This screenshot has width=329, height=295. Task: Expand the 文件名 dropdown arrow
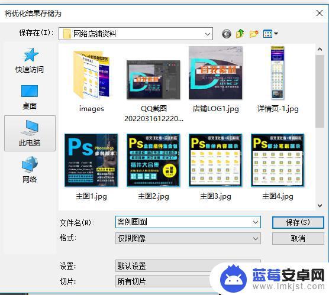[256, 222]
